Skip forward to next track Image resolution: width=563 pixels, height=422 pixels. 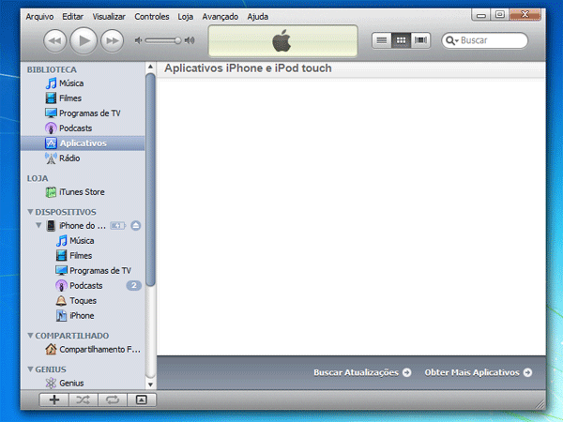click(x=112, y=41)
